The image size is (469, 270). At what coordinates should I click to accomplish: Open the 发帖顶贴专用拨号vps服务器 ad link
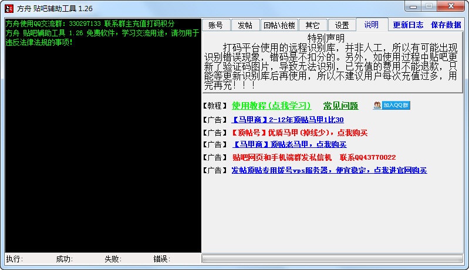coord(329,170)
